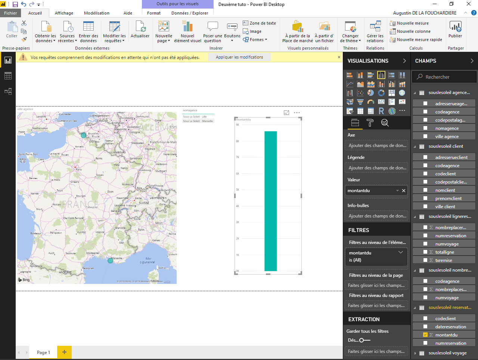Screen dimensions: 478x360
Task: Uncheck the montantdu field checkbox
Action: (x=425, y=335)
